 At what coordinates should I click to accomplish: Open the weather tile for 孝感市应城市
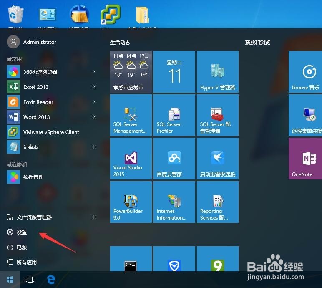click(131, 72)
